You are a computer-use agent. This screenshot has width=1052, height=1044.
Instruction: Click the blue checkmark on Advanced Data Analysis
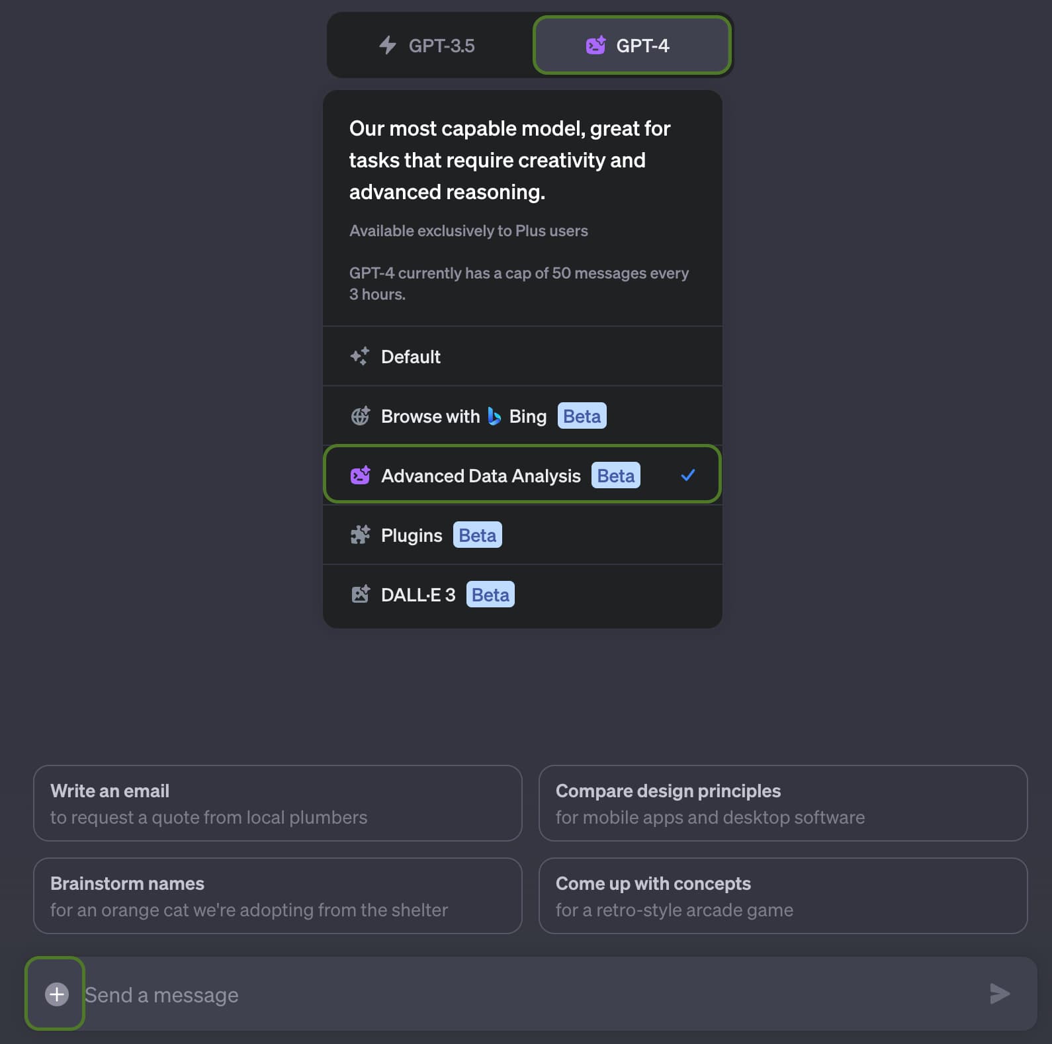point(688,475)
